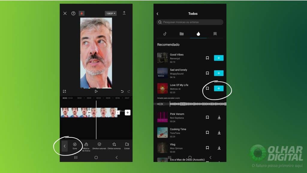This screenshot has height=173, width=307.
Task: Go back from the Todos music list
Action: coord(157,14)
